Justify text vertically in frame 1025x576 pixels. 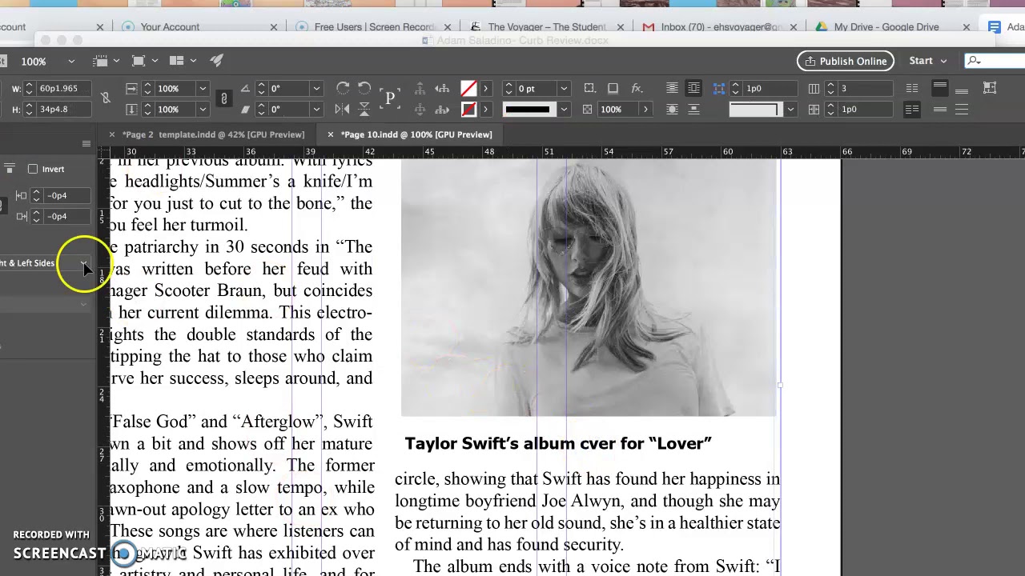[x=962, y=109]
